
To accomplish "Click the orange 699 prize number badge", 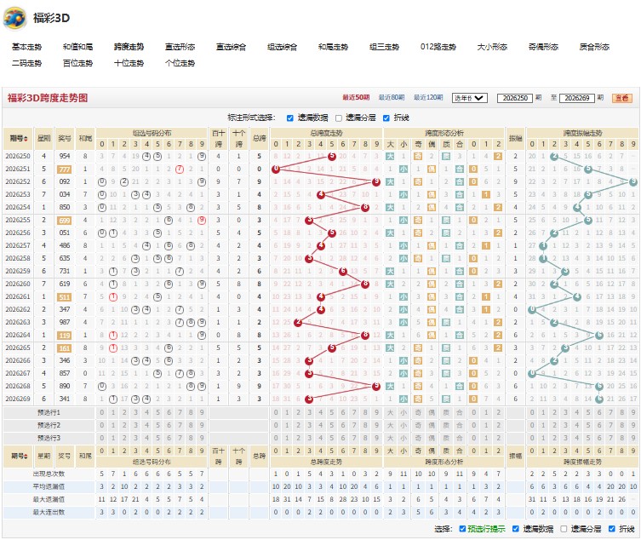I will (65, 221).
